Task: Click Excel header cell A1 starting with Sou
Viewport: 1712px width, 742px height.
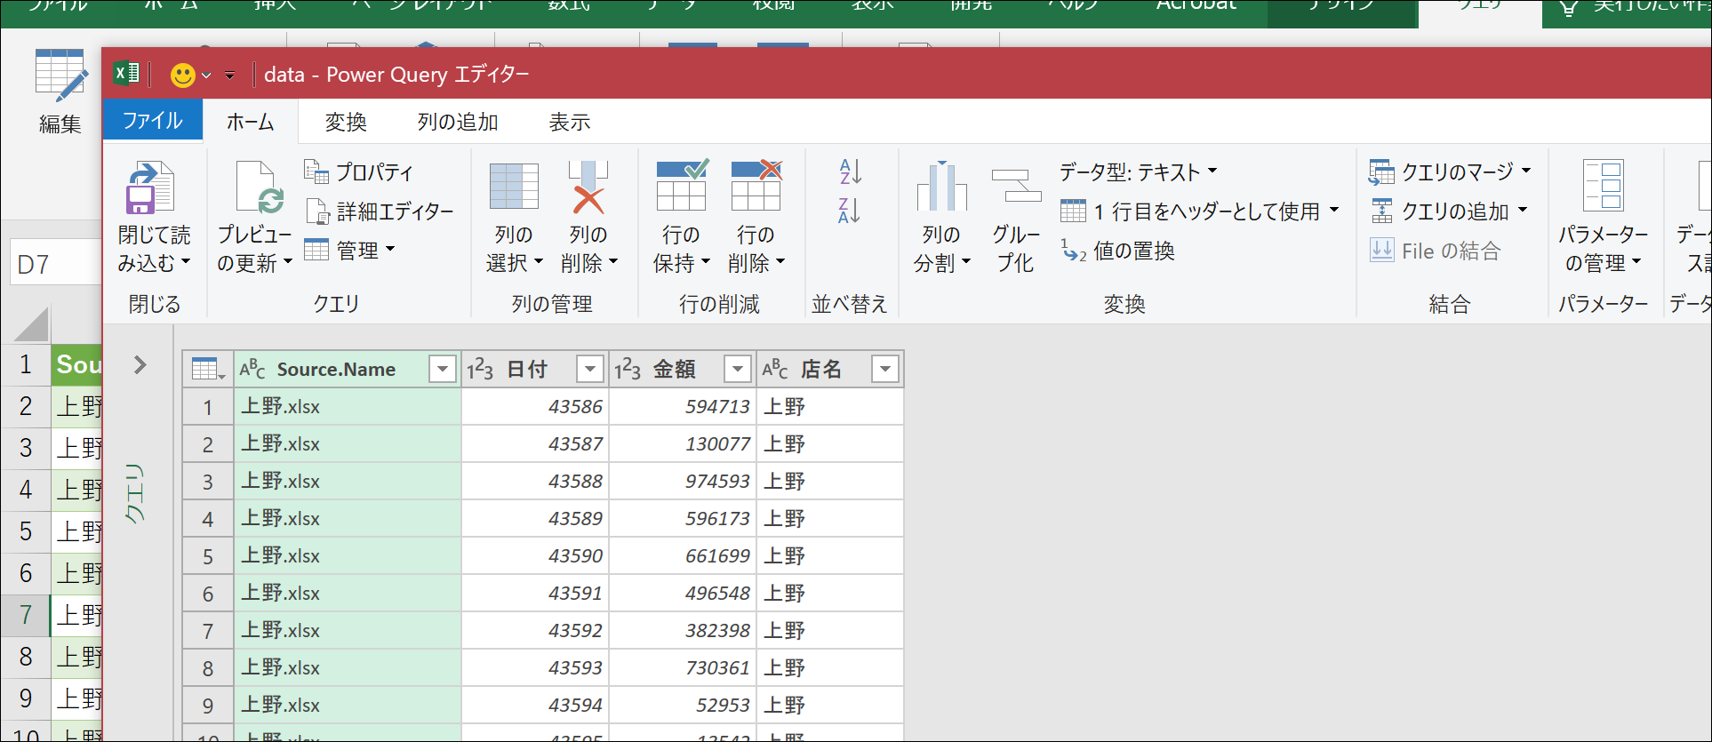Action: tap(76, 364)
